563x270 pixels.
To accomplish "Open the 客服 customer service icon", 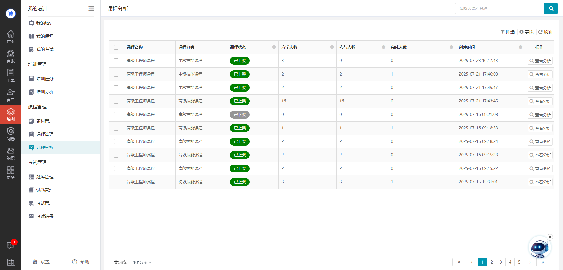I will tap(11, 56).
